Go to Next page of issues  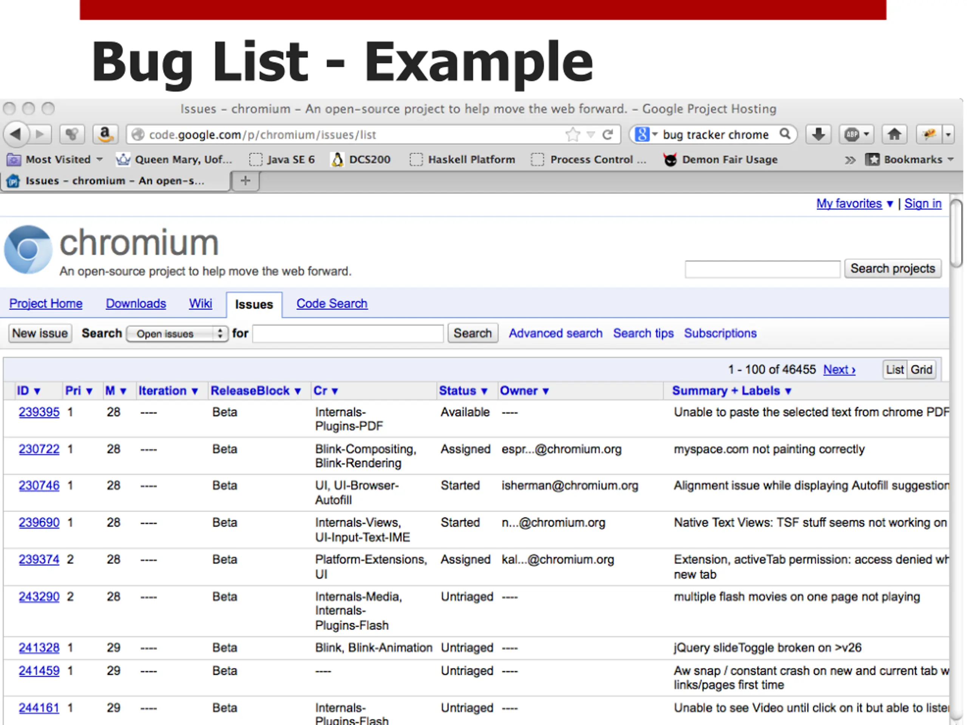point(839,370)
